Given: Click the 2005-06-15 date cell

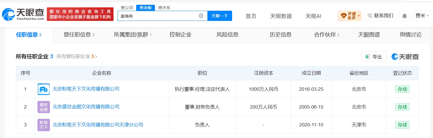Looking at the screenshot, I should (311, 107).
